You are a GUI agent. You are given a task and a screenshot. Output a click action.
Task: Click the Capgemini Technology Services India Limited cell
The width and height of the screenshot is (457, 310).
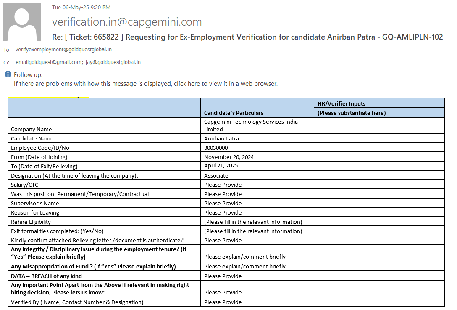pos(257,125)
